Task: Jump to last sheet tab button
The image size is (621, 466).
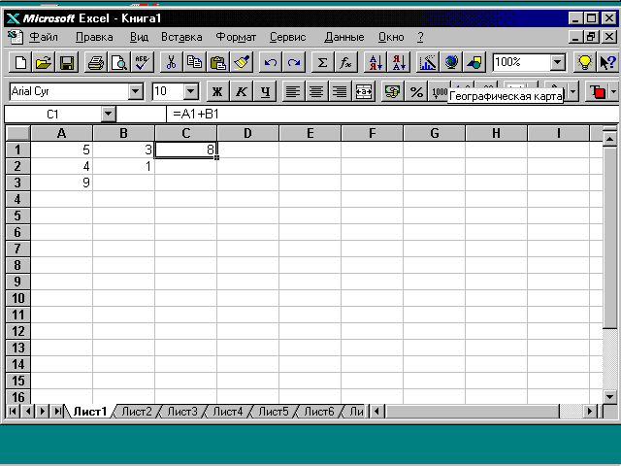Action: tap(57, 412)
